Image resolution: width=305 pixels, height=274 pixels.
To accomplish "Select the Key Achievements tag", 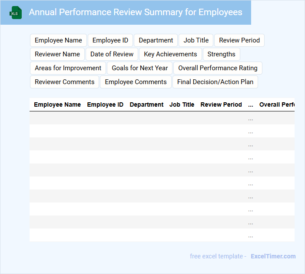I will [x=170, y=54].
